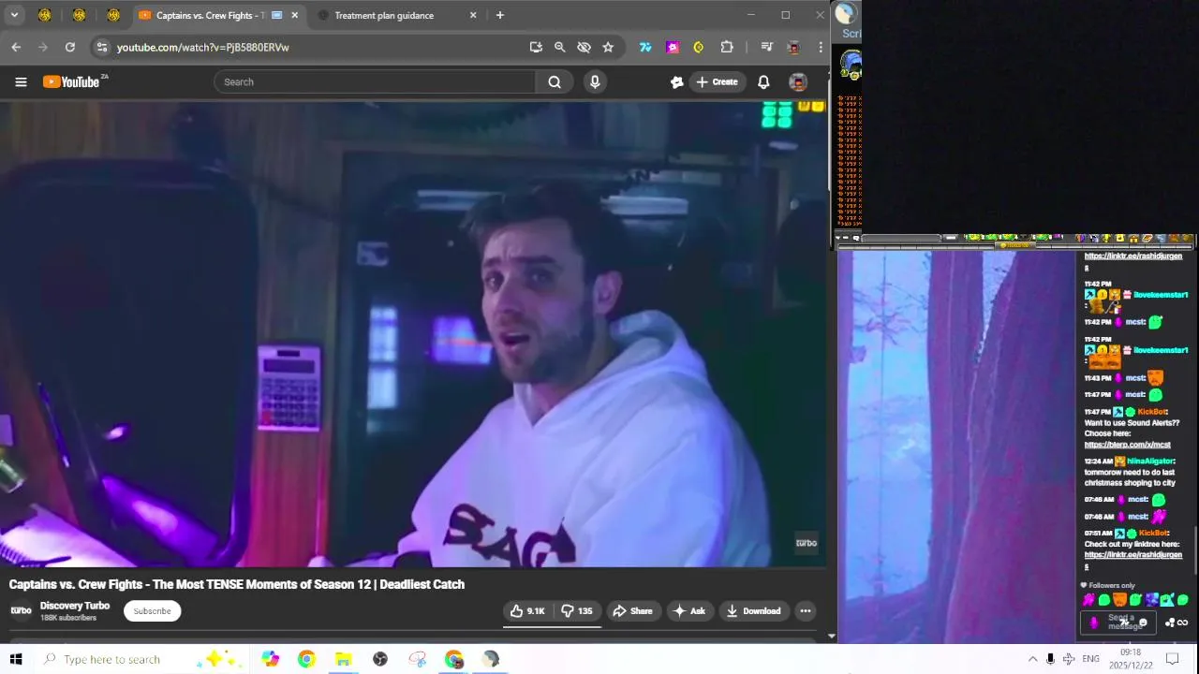This screenshot has width=1199, height=674.
Task: Open the zoom level magnifier in address bar
Action: tap(559, 47)
